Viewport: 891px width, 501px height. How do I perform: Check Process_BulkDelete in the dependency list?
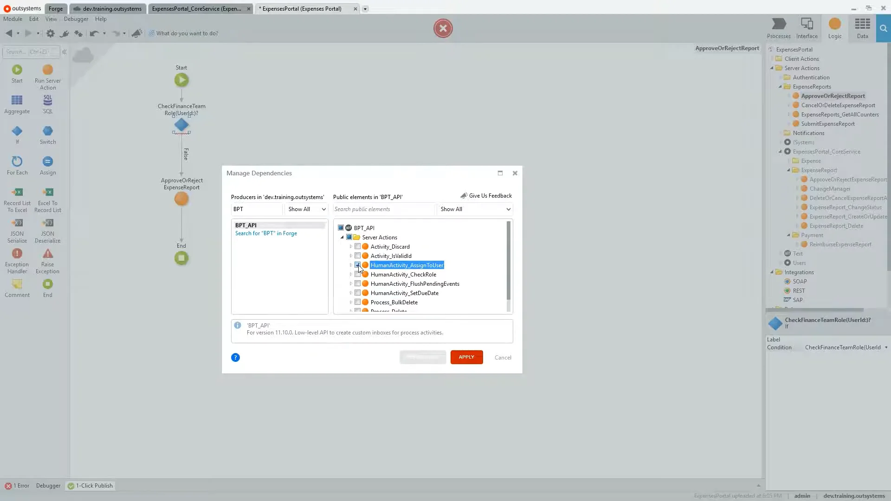(x=357, y=302)
